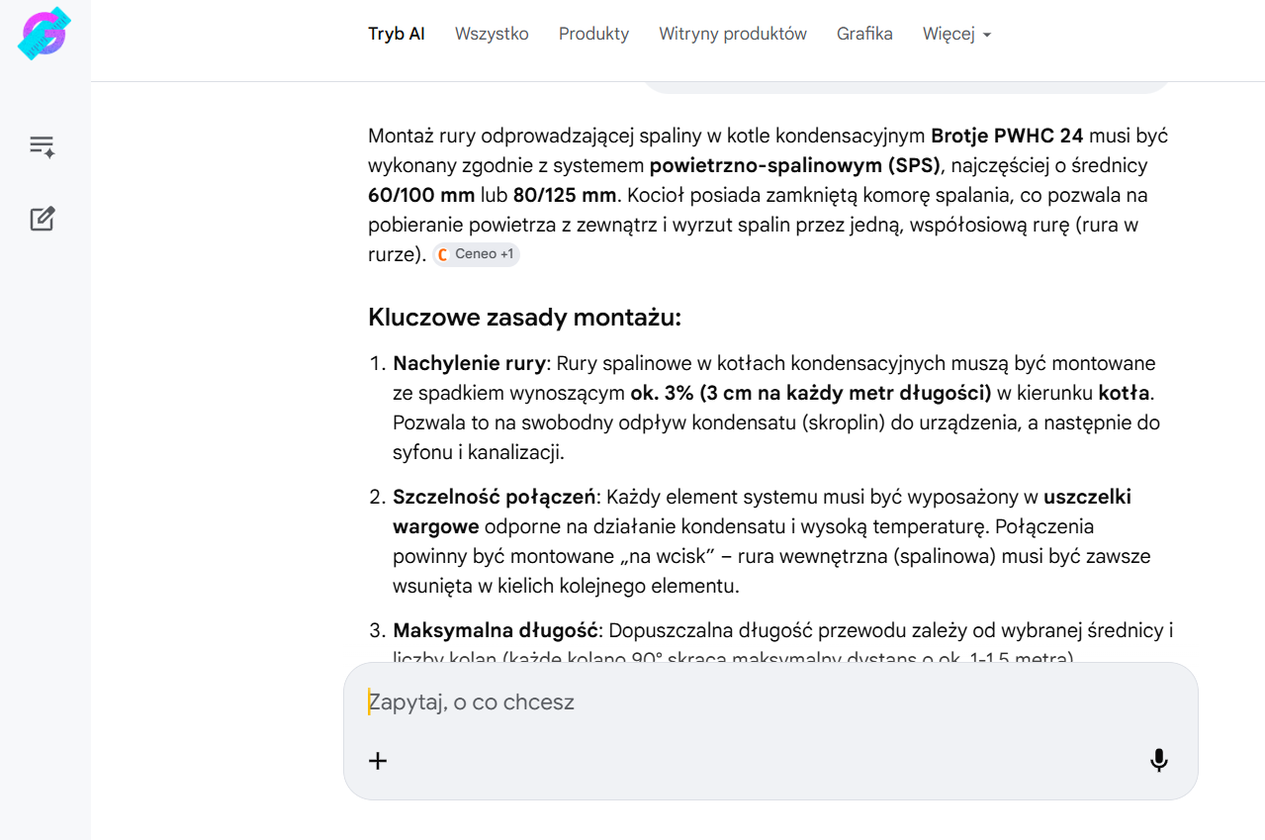Open the Ceneo source chip
The image size is (1265, 840).
[x=476, y=254]
